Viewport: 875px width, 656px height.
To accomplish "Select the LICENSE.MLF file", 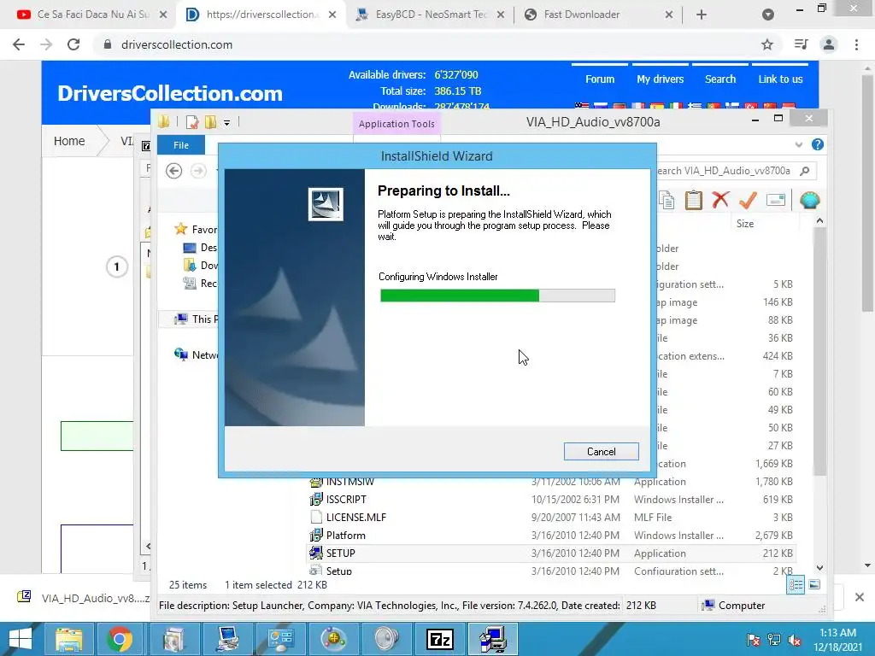I will coord(551,517).
